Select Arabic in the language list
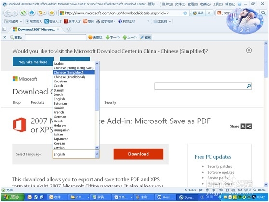 pyautogui.click(x=74, y=64)
